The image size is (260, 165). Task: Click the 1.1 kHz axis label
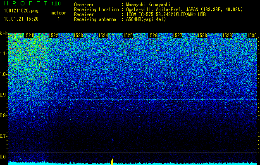3,54
